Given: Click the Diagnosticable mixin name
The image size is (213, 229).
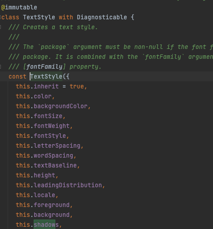Looking at the screenshot, I should click(x=102, y=17).
